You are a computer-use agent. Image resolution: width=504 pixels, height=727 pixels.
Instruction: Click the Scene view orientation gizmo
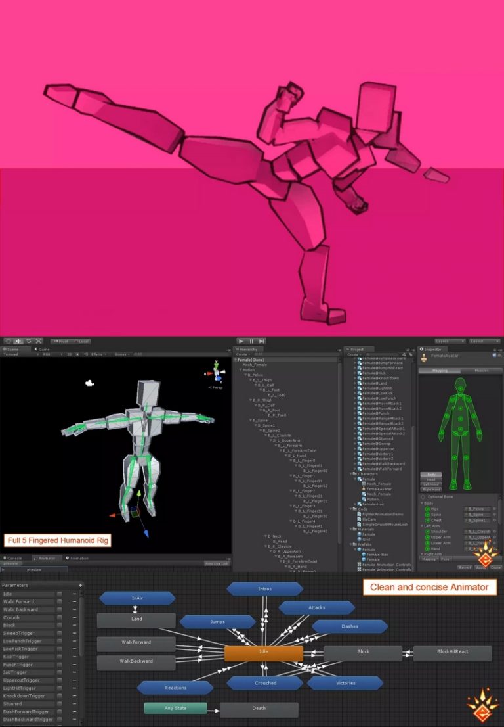(216, 372)
